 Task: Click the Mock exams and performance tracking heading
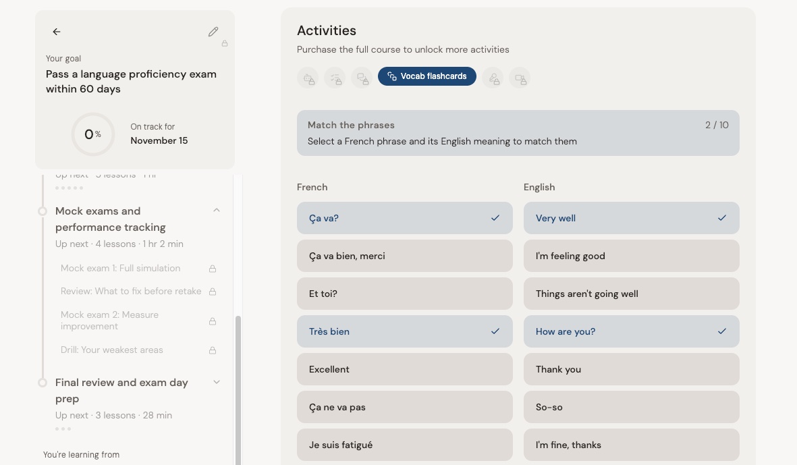(110, 219)
